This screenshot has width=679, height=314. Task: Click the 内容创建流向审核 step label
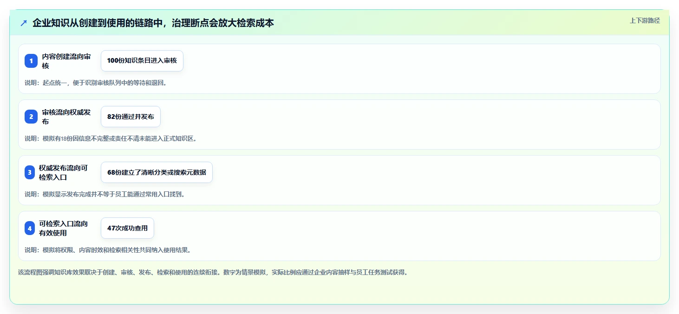pyautogui.click(x=66, y=61)
